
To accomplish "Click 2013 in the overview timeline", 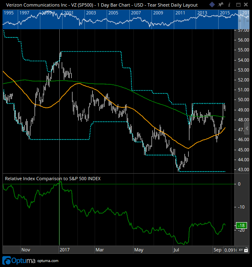I will [202, 13].
